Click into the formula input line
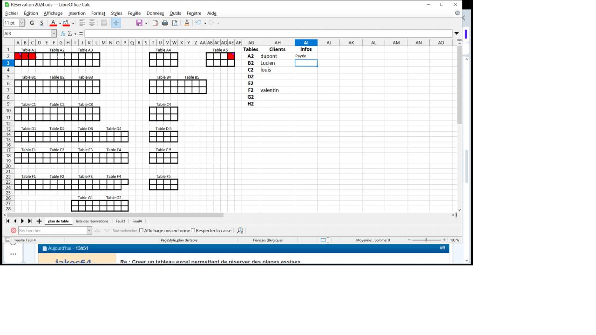 pyautogui.click(x=268, y=33)
